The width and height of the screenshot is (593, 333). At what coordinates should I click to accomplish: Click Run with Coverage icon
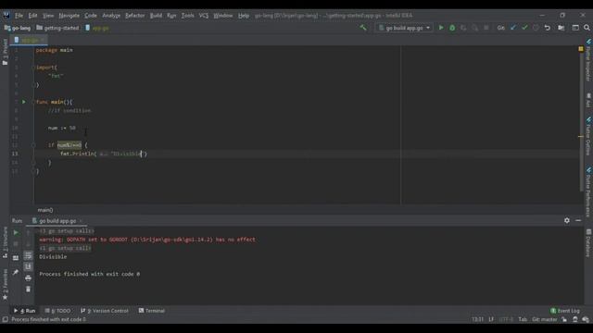tap(463, 28)
